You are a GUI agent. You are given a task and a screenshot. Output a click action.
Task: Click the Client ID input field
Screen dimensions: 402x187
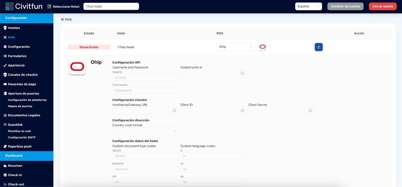(213, 111)
